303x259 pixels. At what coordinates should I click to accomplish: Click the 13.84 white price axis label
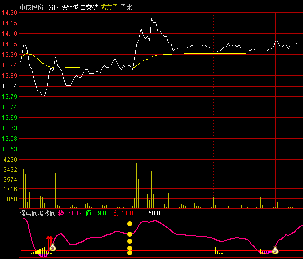[x=10, y=86]
